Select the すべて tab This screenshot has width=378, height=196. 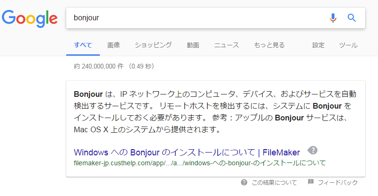(x=83, y=45)
